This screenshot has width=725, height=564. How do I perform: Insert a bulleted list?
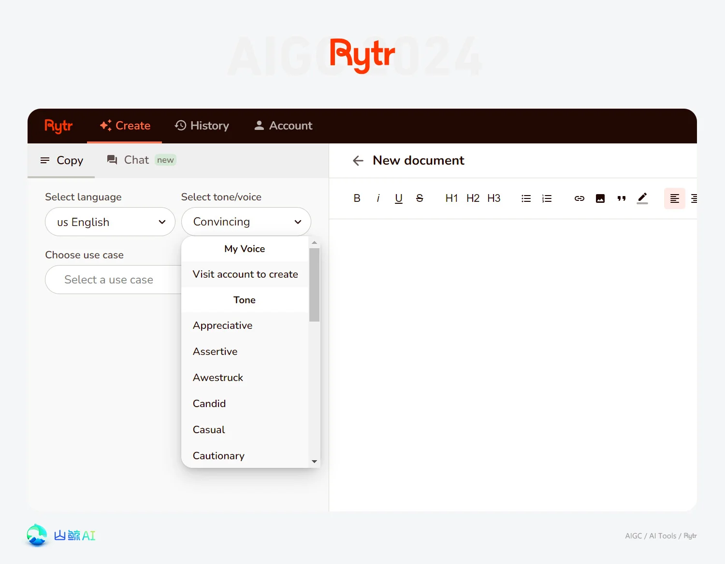(x=526, y=198)
